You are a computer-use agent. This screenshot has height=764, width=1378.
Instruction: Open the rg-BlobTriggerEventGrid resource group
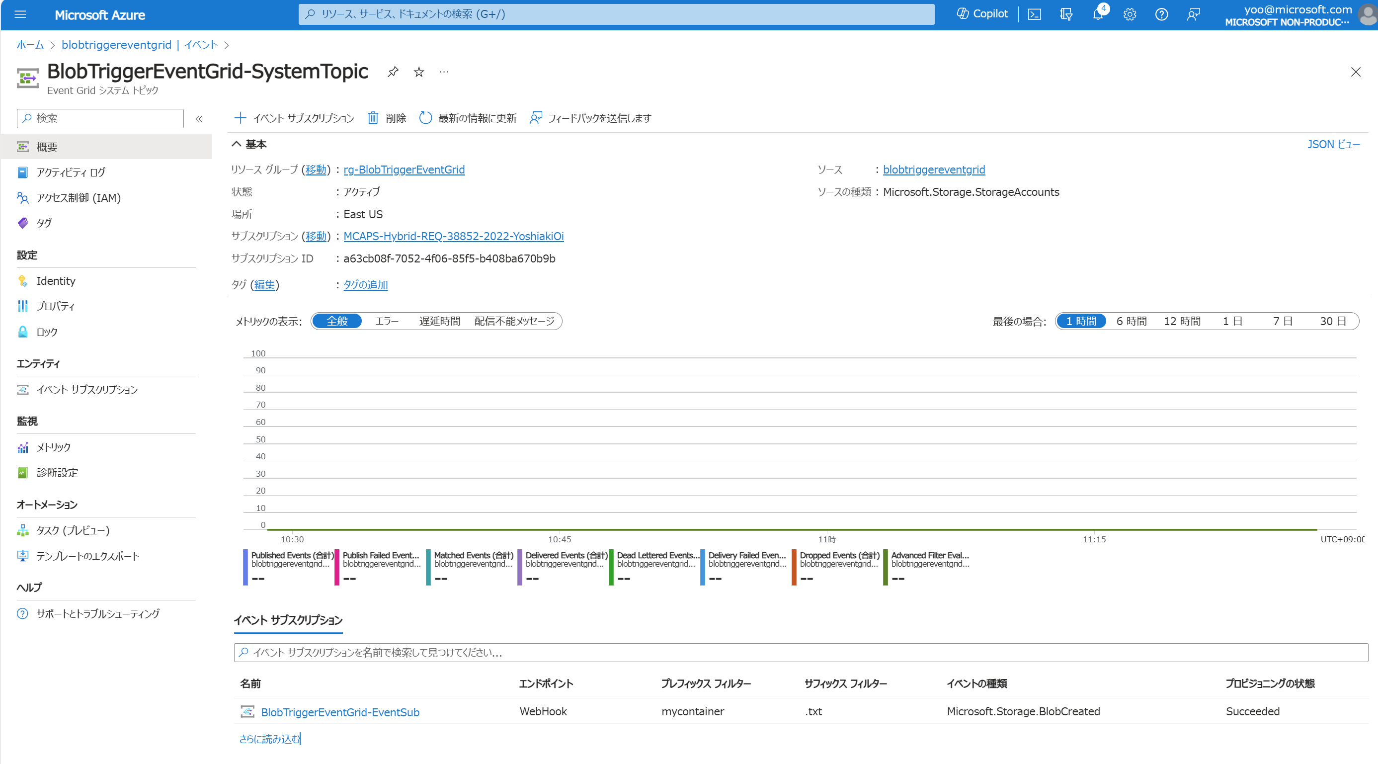coord(404,169)
